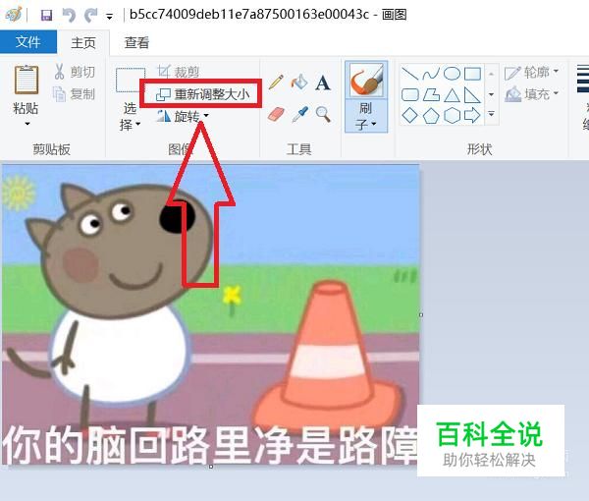Select the Pencil tool
589x501 pixels.
pos(276,82)
